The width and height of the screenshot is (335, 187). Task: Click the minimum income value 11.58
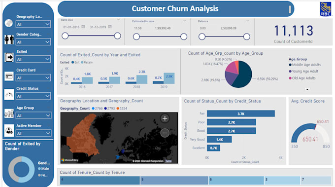pyautogui.click(x=137, y=28)
